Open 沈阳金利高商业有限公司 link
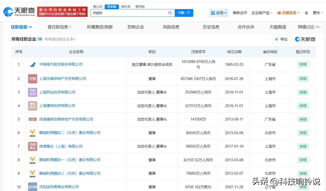The width and height of the screenshot is (326, 191). [x=59, y=187]
